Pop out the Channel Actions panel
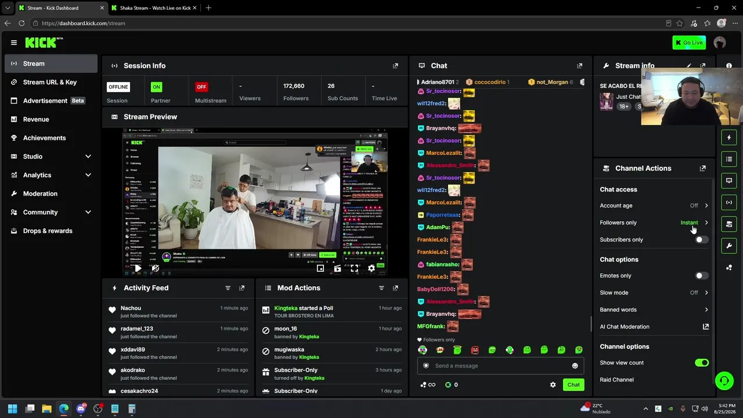Screen dimensions: 743x418 tap(703, 168)
